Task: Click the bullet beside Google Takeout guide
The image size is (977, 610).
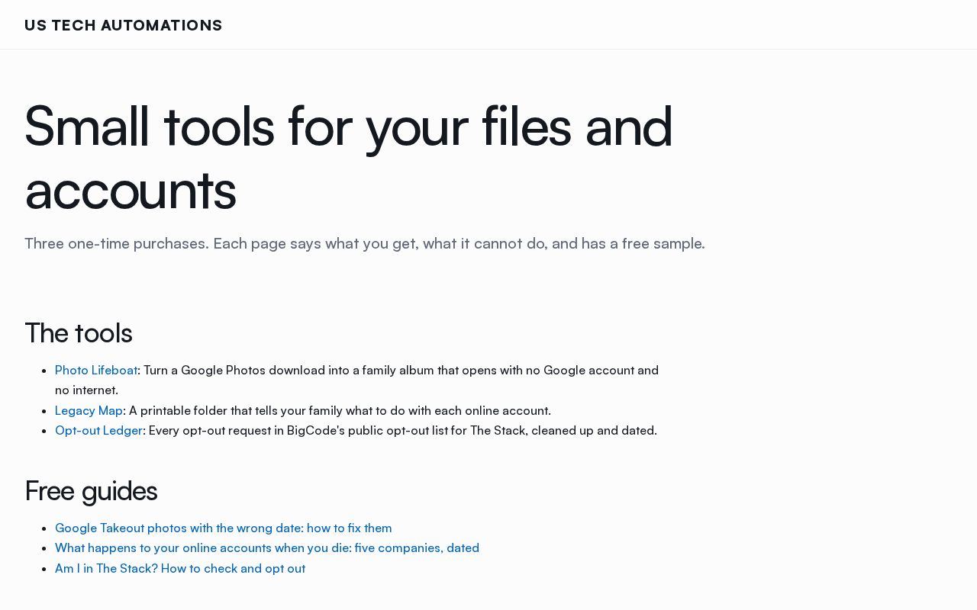Action: (45, 528)
